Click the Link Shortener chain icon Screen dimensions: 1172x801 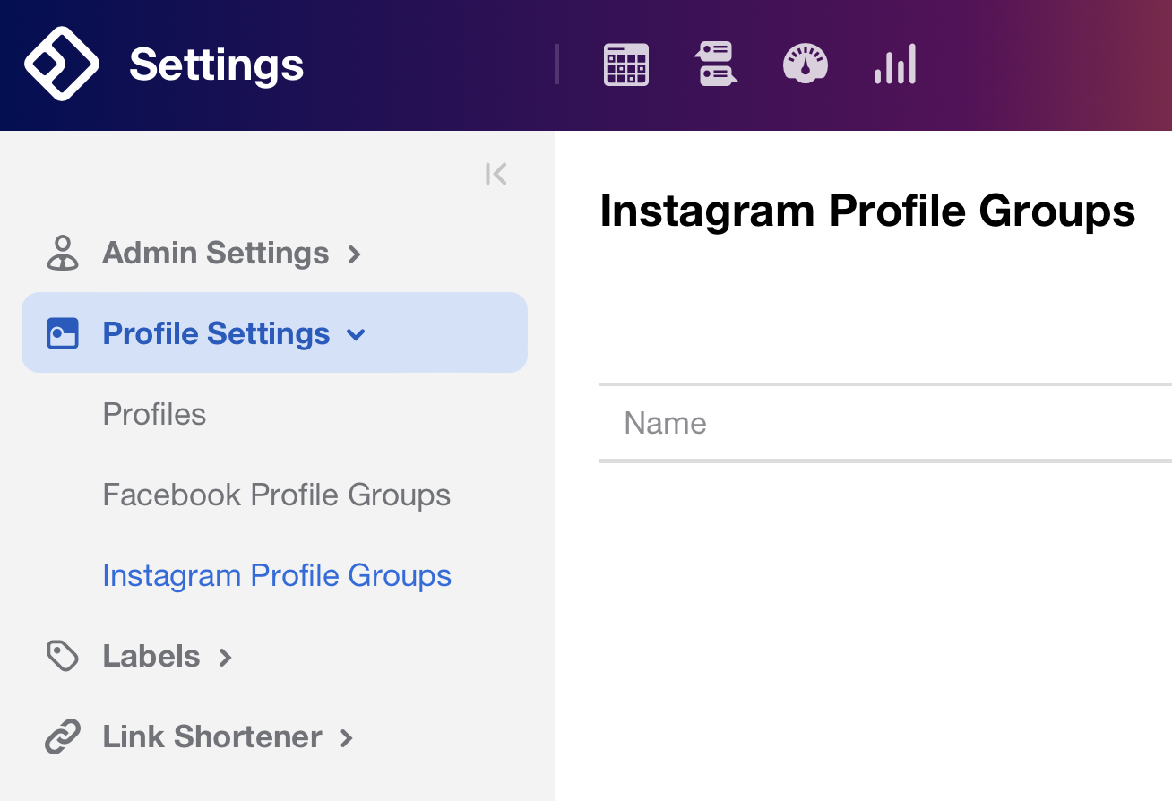pyautogui.click(x=63, y=736)
